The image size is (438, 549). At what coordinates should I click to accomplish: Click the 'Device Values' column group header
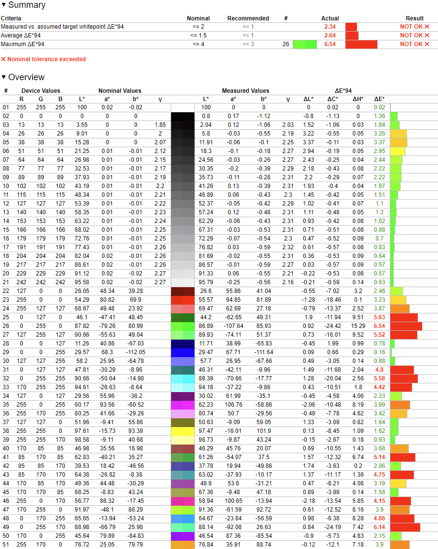(41, 91)
